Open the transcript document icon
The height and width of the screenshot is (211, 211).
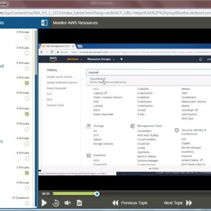coord(79,203)
